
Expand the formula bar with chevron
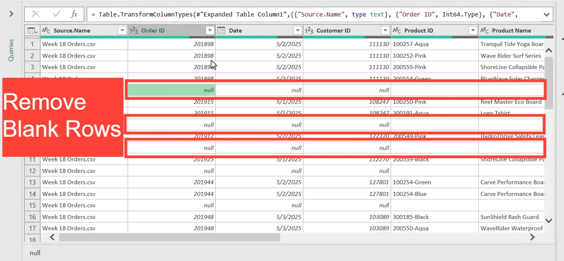tap(546, 15)
